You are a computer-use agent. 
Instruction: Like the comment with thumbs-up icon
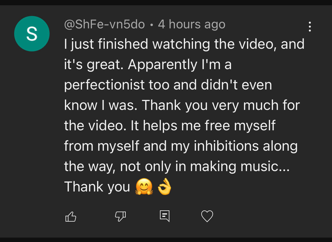pos(71,217)
